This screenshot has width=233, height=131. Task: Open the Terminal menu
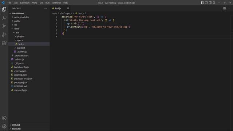click(56, 3)
